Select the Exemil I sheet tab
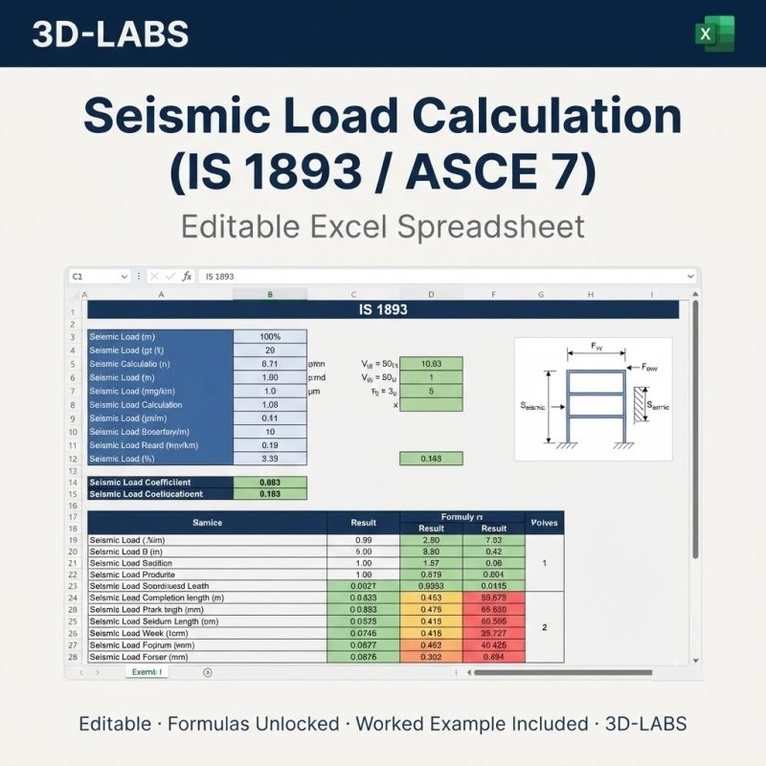The height and width of the screenshot is (766, 766). point(146,672)
